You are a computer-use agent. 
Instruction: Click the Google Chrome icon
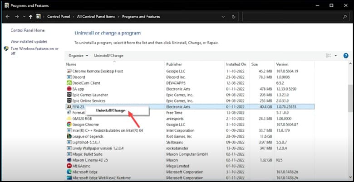(x=69, y=125)
